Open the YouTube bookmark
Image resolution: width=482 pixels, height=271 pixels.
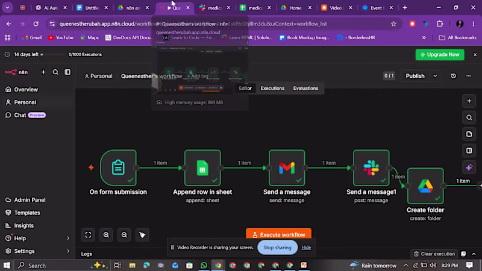coord(61,37)
